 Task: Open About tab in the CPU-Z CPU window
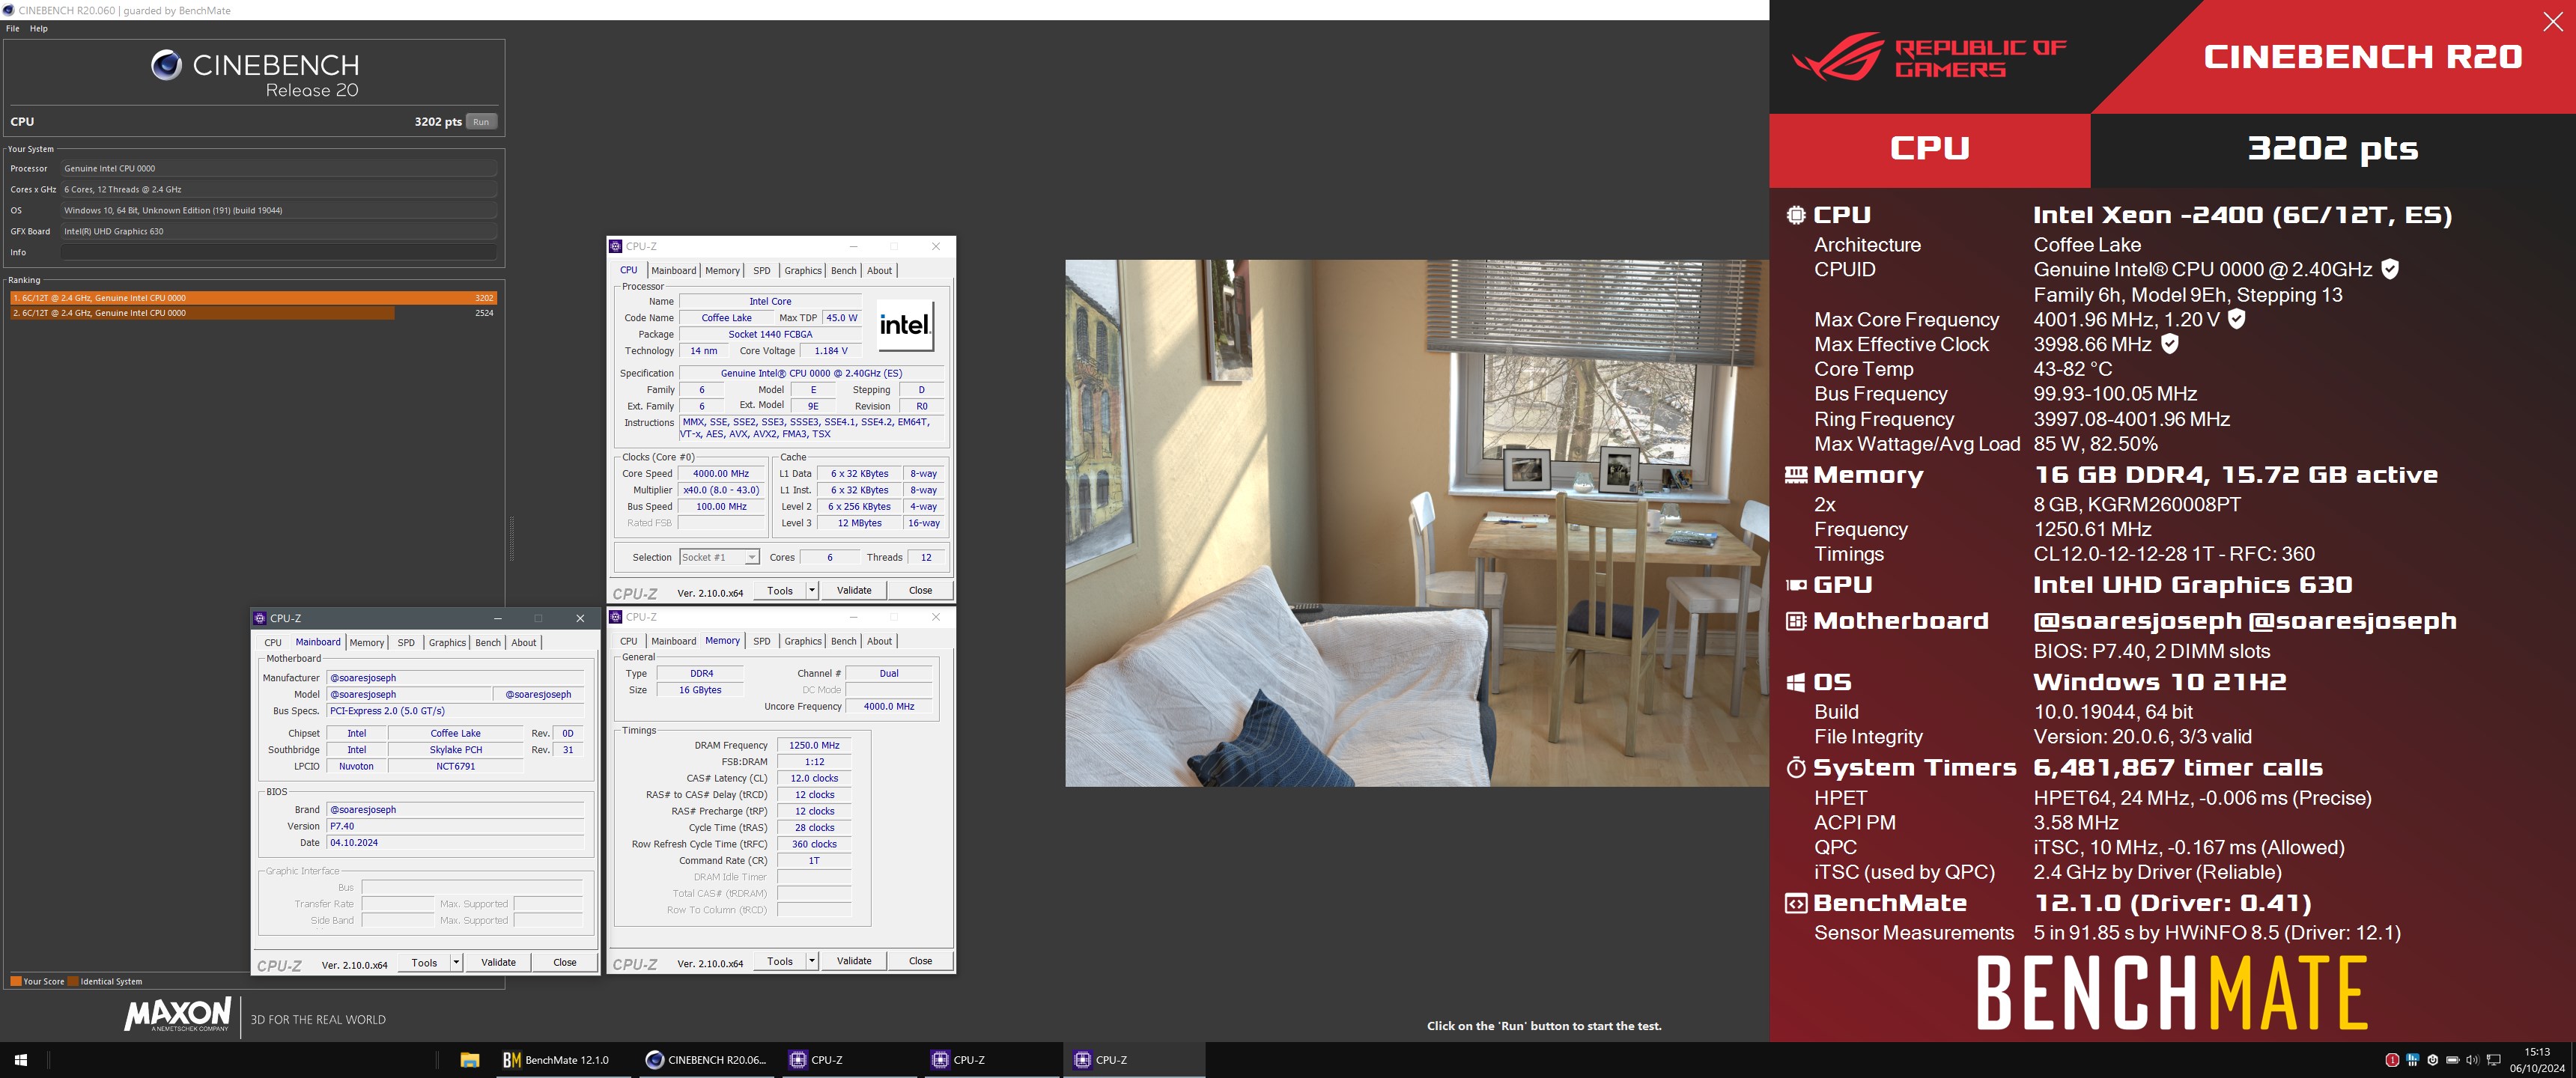879,270
